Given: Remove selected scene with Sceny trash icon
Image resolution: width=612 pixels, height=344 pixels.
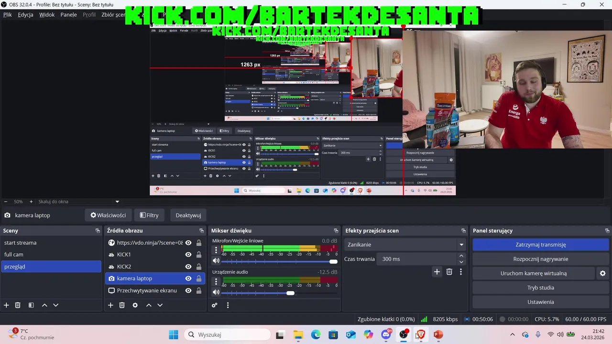Looking at the screenshot, I should [18, 305].
